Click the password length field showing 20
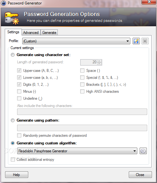The height and width of the screenshot is (183, 157). point(89,62)
